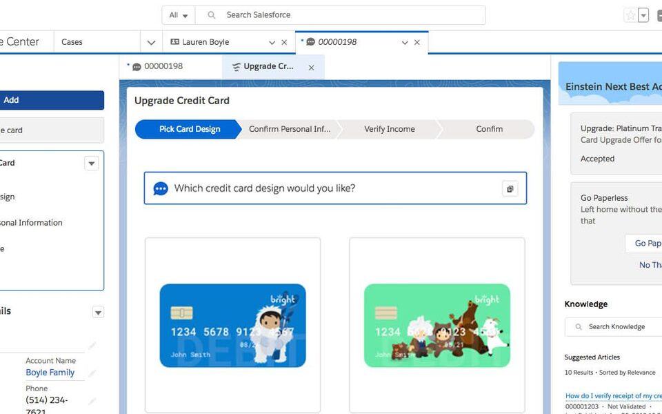Click the chat icon on the 00000198 workspace tab
This screenshot has height=414, width=662.
[310, 42]
